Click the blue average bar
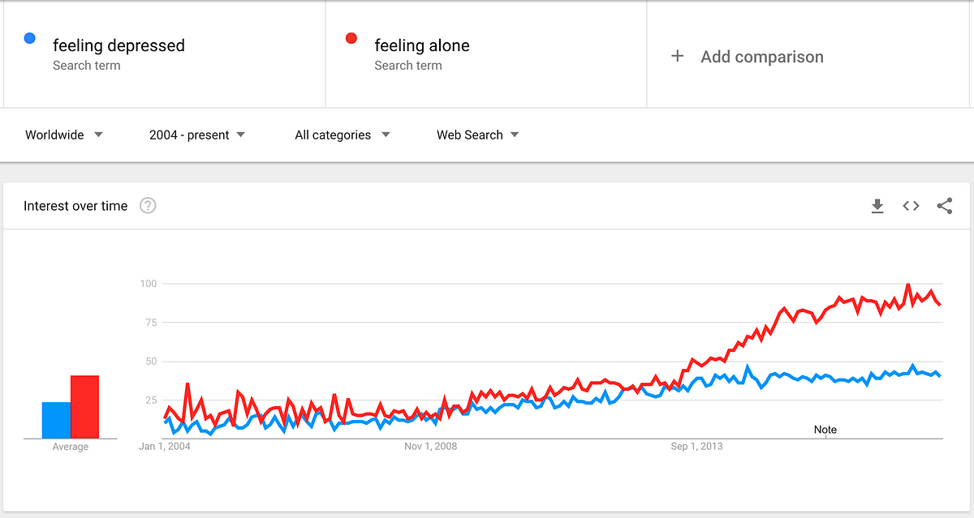Screen dimensions: 974x518 56,420
